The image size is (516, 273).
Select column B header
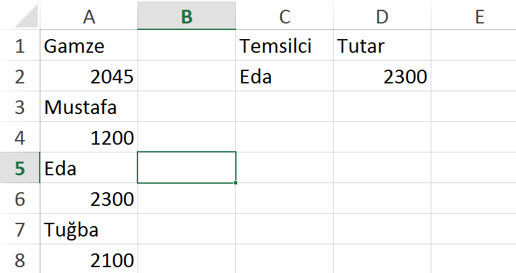[186, 16]
